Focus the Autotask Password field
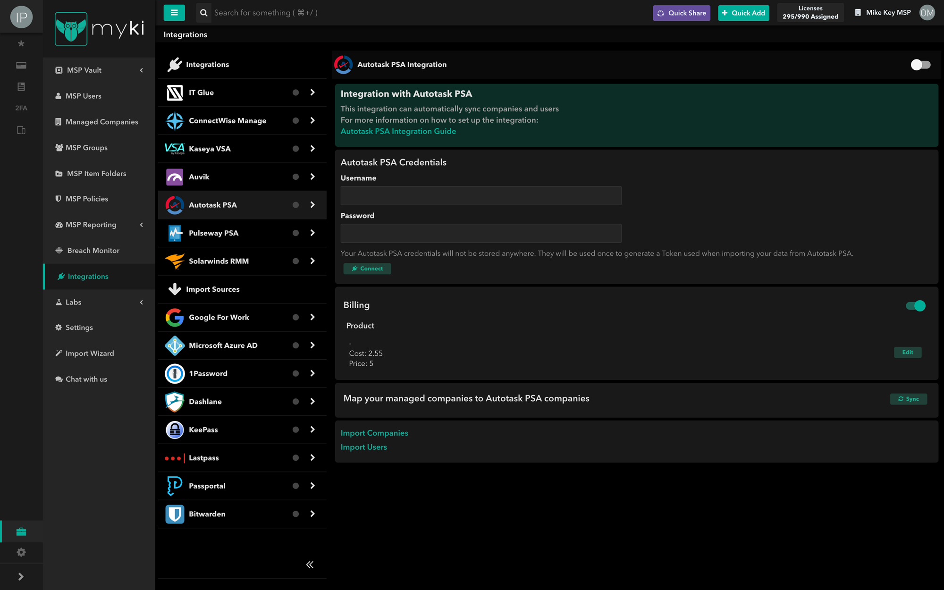 [x=481, y=233]
